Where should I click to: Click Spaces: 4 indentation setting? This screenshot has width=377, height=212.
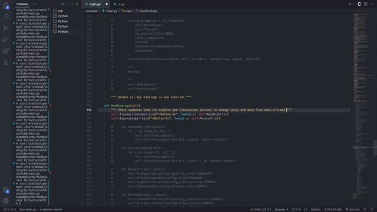point(281,210)
